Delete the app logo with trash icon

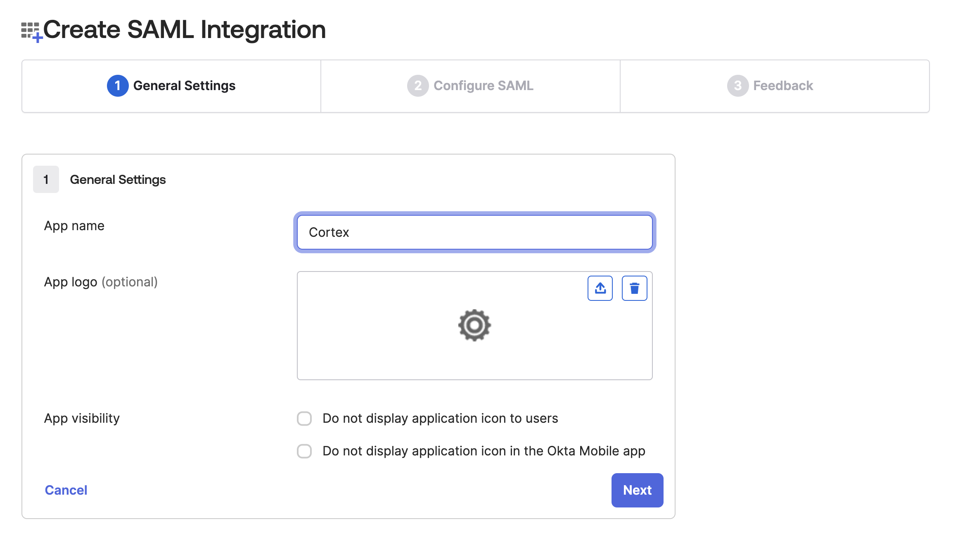coord(634,288)
